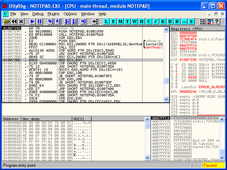Viewport: 227px width, 170px height.
Task: Click the C flag value
Action: click(176, 64)
